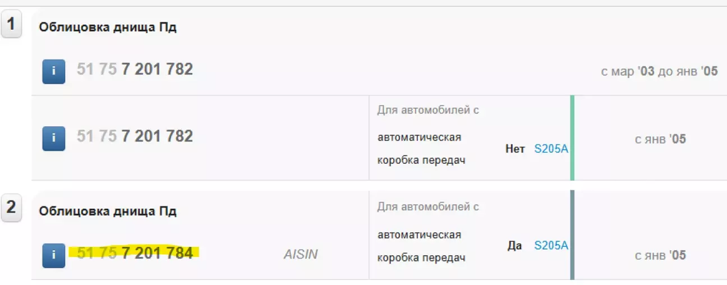
Task: Click the yellow-highlighted part number 51 75 7 201 784
Action: [135, 253]
